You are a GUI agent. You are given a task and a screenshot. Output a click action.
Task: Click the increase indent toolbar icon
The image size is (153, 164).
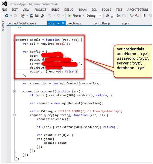click(124, 16)
